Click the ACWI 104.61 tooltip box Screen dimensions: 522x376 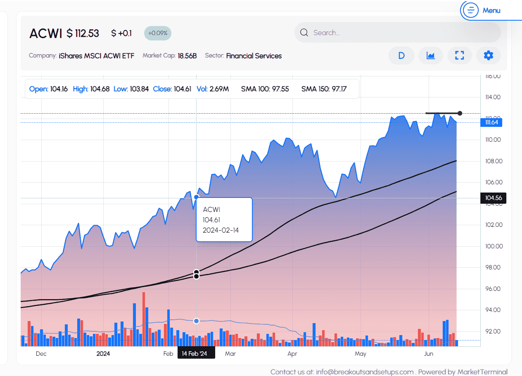pos(224,219)
